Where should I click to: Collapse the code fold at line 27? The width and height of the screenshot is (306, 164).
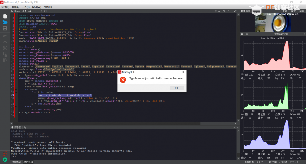click(16, 90)
